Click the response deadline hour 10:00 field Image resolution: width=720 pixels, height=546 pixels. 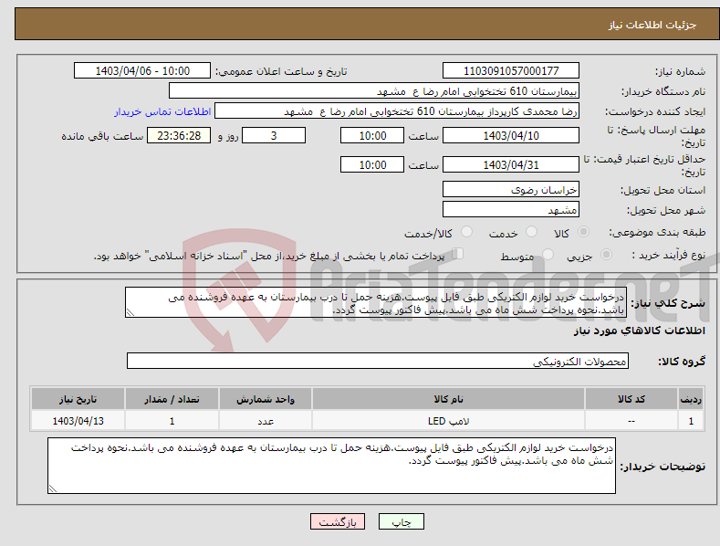pyautogui.click(x=372, y=135)
